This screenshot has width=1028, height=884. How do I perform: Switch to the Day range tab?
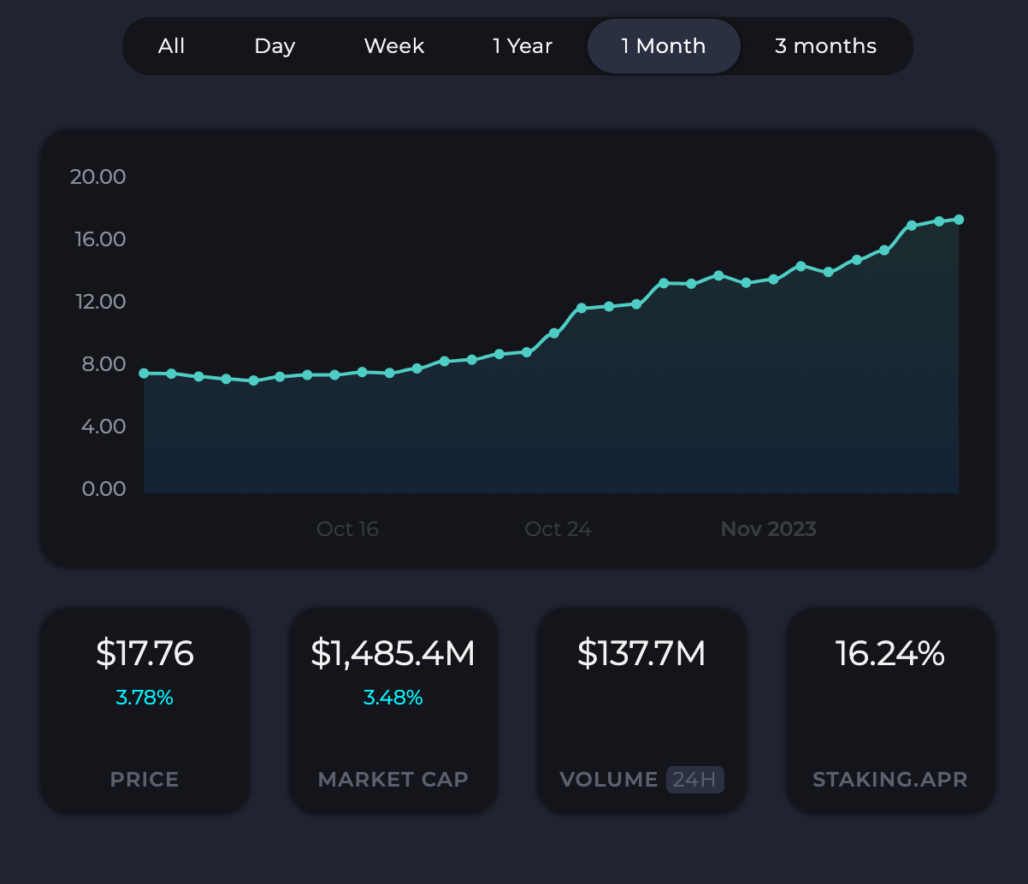click(x=275, y=46)
